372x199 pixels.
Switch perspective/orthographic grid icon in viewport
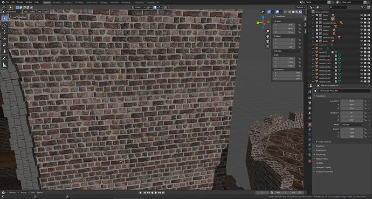(x=267, y=46)
